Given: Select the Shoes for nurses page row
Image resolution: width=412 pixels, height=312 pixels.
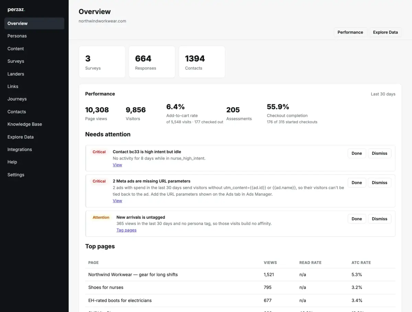Looking at the screenshot, I should 240,288.
